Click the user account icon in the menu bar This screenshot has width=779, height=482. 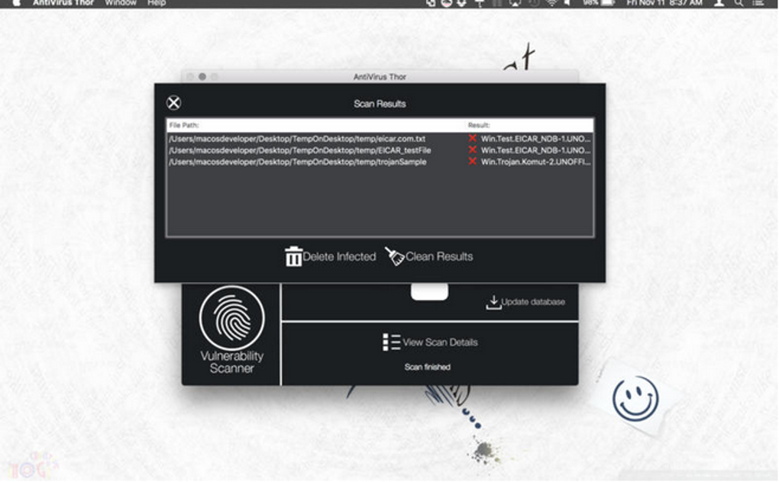[719, 3]
